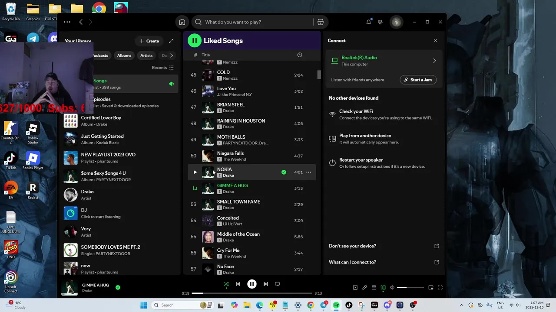Open the mini player
556x312 pixels.
point(431,287)
